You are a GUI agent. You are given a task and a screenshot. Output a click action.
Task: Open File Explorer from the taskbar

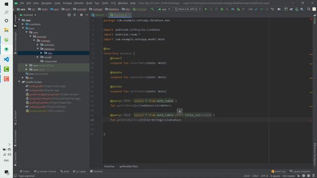pos(6,30)
